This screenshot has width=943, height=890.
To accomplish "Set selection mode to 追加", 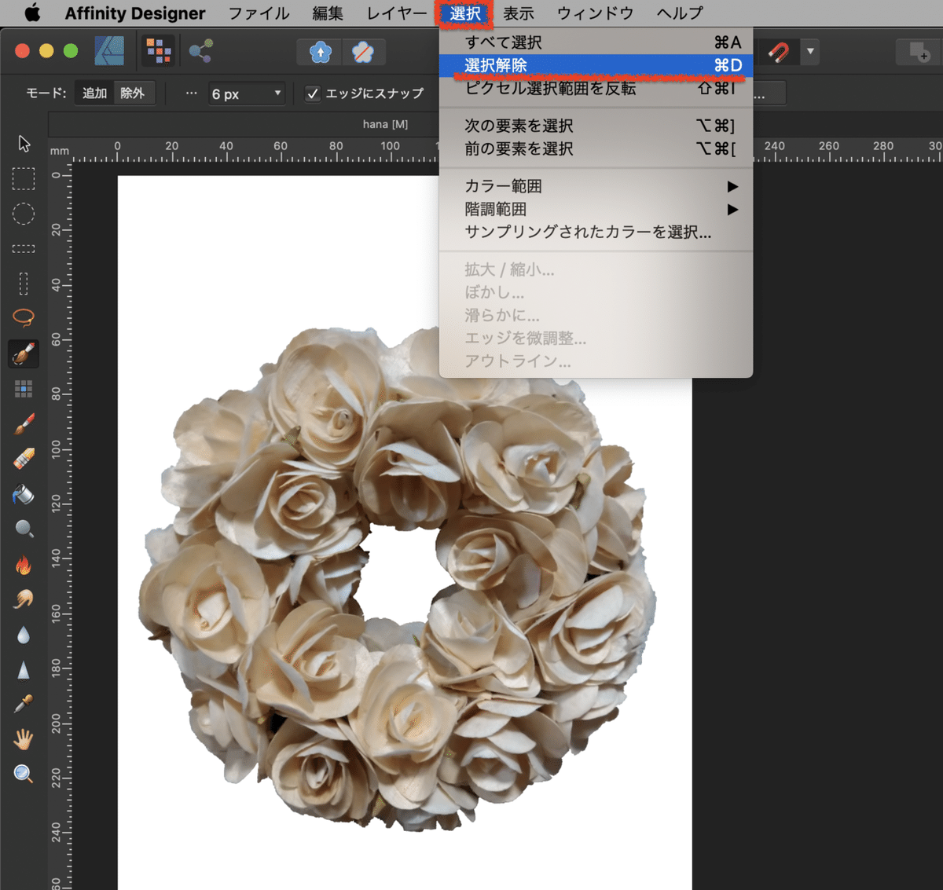I will [x=94, y=93].
